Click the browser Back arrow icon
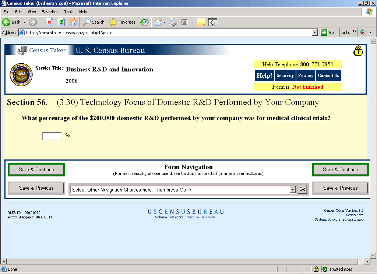 (6, 22)
